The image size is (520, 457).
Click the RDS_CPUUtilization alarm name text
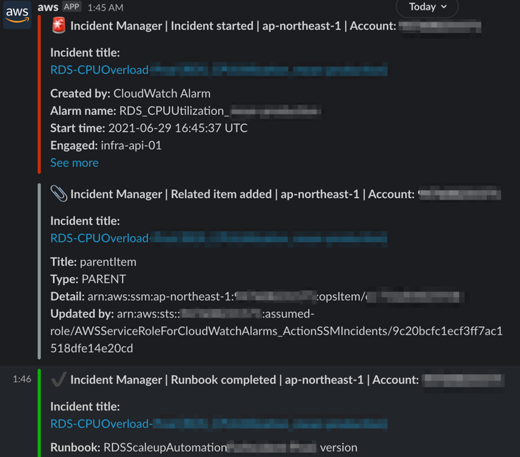coord(172,111)
